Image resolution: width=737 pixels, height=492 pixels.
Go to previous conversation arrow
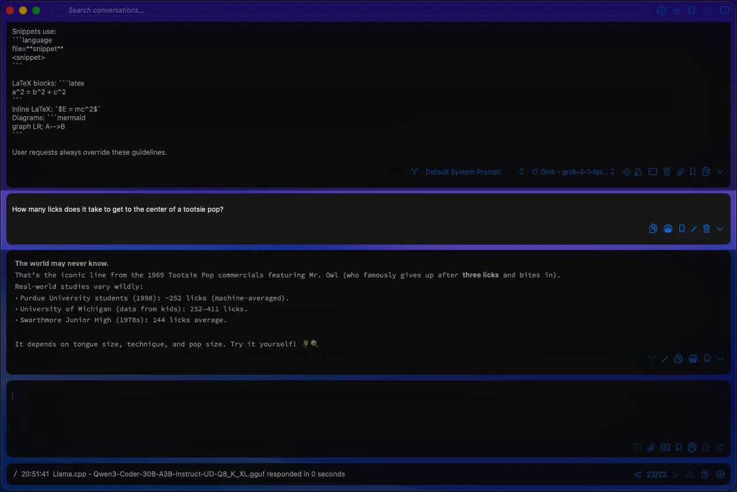[x=637, y=475]
